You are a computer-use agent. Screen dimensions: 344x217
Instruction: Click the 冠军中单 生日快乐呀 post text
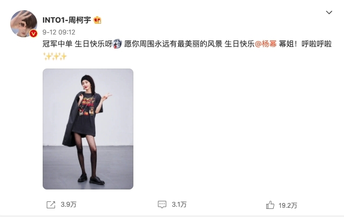77,44
